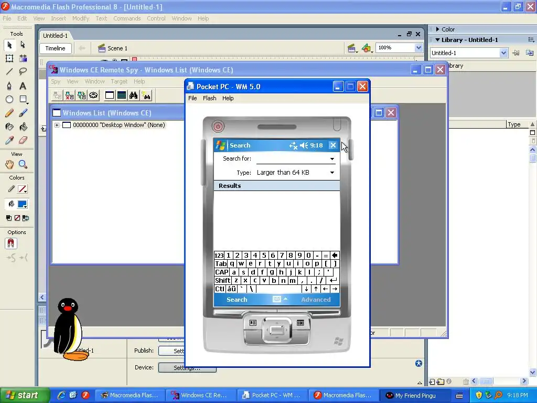The height and width of the screenshot is (403, 537).
Task: Click the power button on Pocket PC
Action: [x=218, y=126]
